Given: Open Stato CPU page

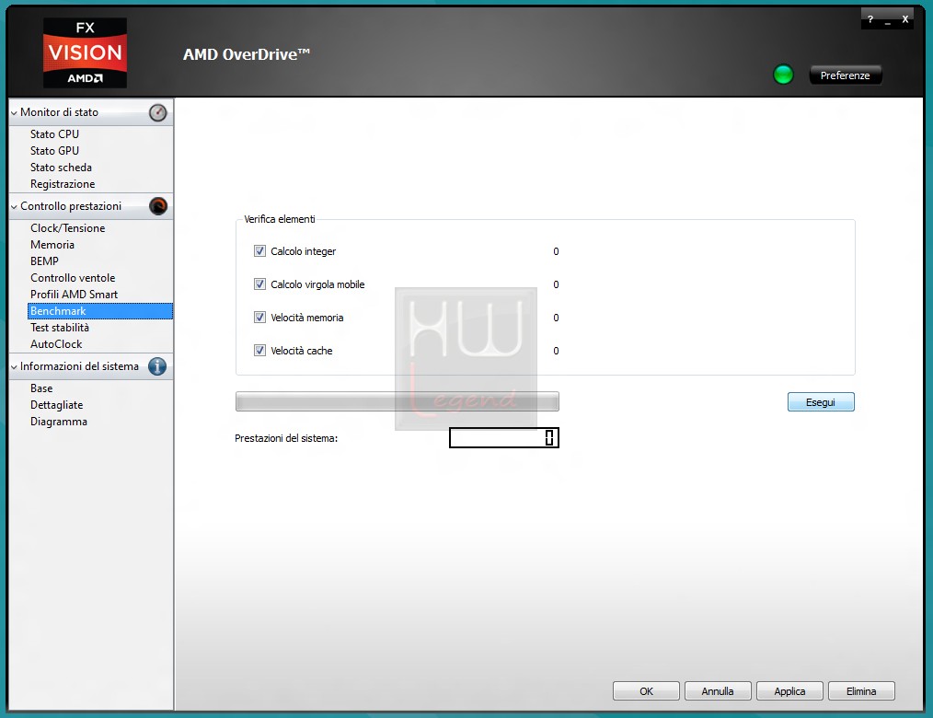Looking at the screenshot, I should pos(54,134).
